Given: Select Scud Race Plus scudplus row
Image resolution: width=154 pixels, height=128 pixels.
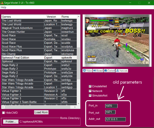Looking at the screenshot, I should tap(39, 47).
